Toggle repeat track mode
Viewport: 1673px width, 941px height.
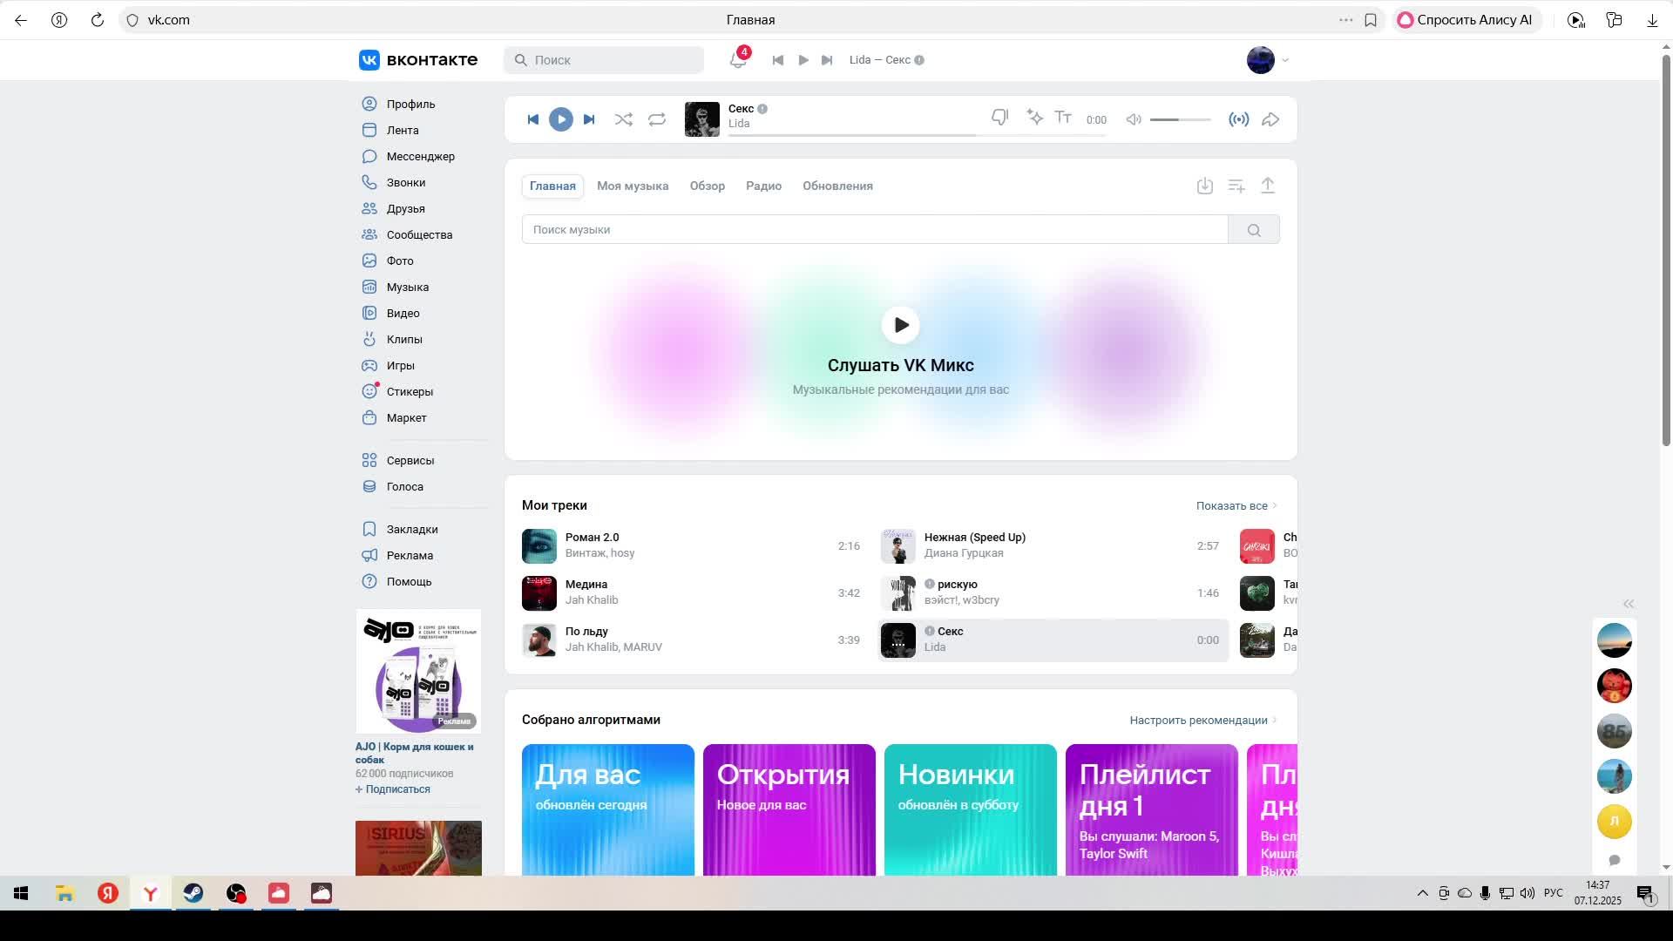point(657,119)
